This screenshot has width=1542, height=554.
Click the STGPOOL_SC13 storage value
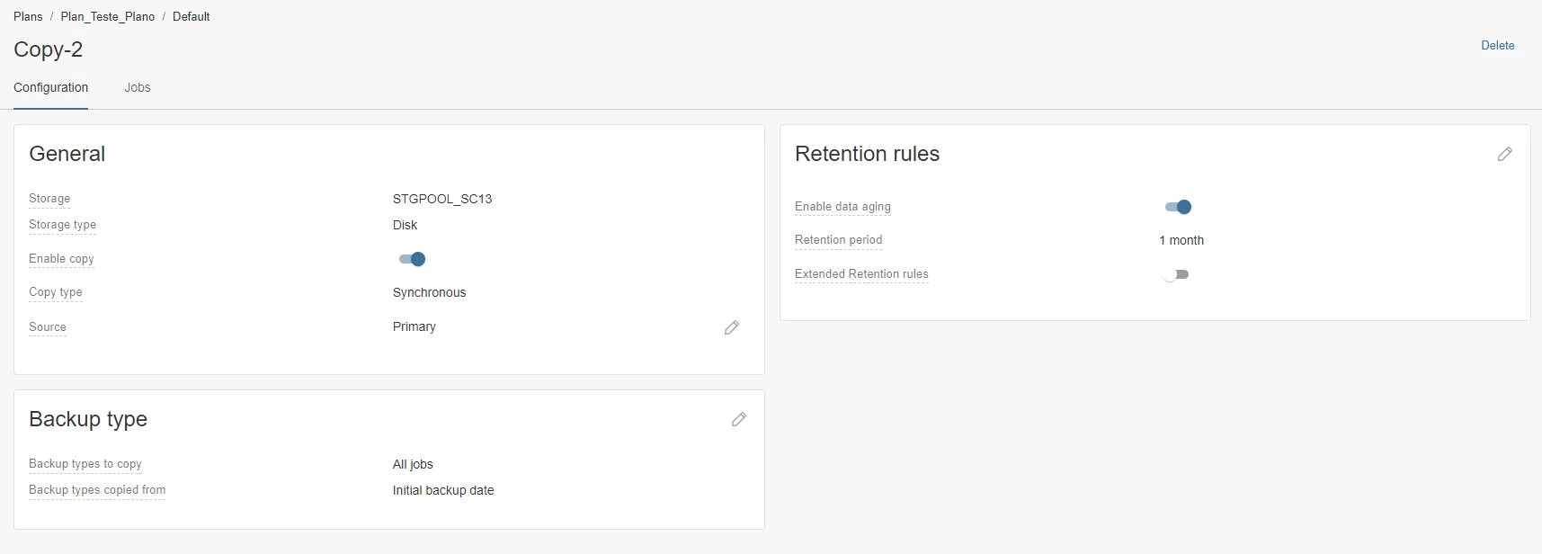pos(442,199)
